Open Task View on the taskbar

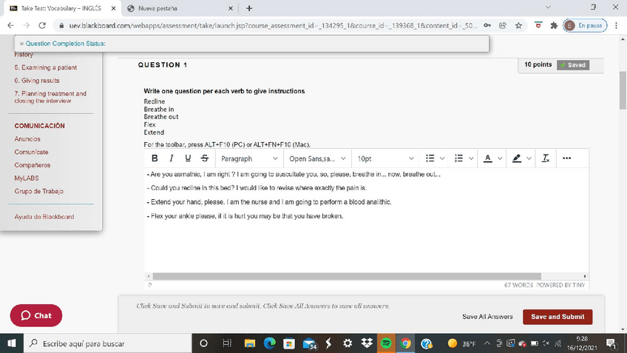(227, 343)
